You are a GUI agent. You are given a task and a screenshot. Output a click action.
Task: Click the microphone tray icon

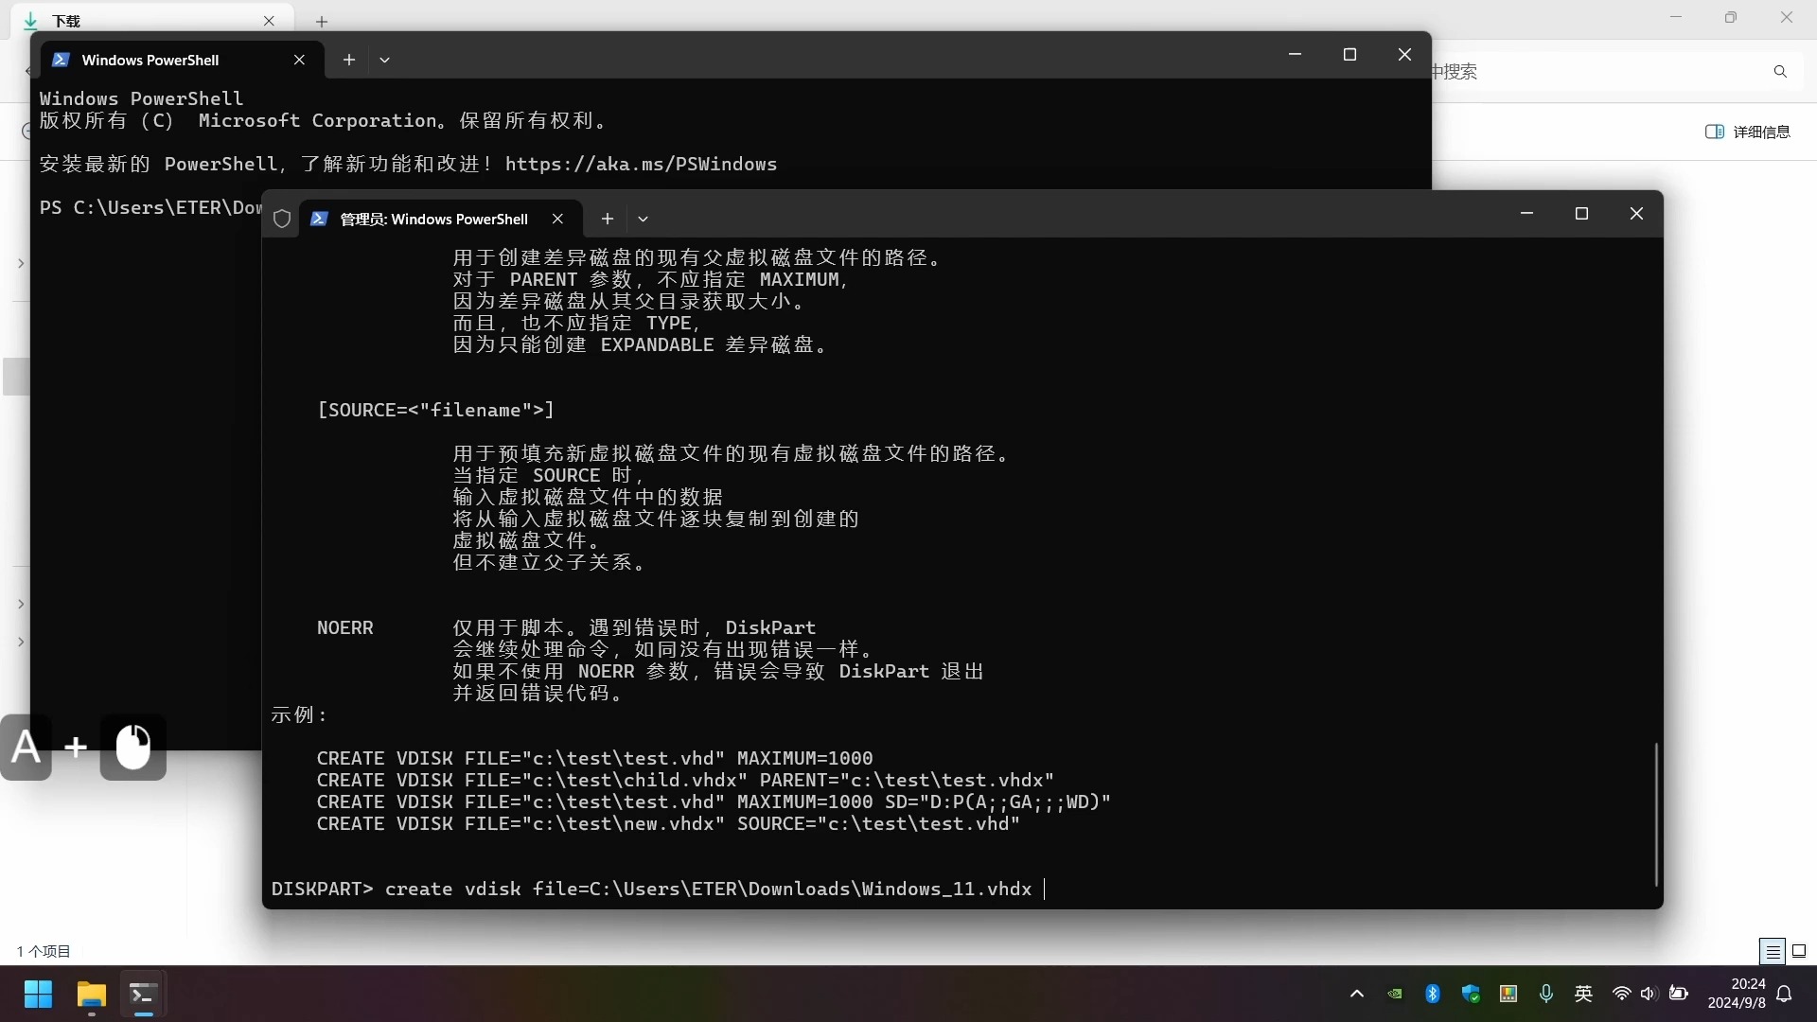tap(1546, 994)
